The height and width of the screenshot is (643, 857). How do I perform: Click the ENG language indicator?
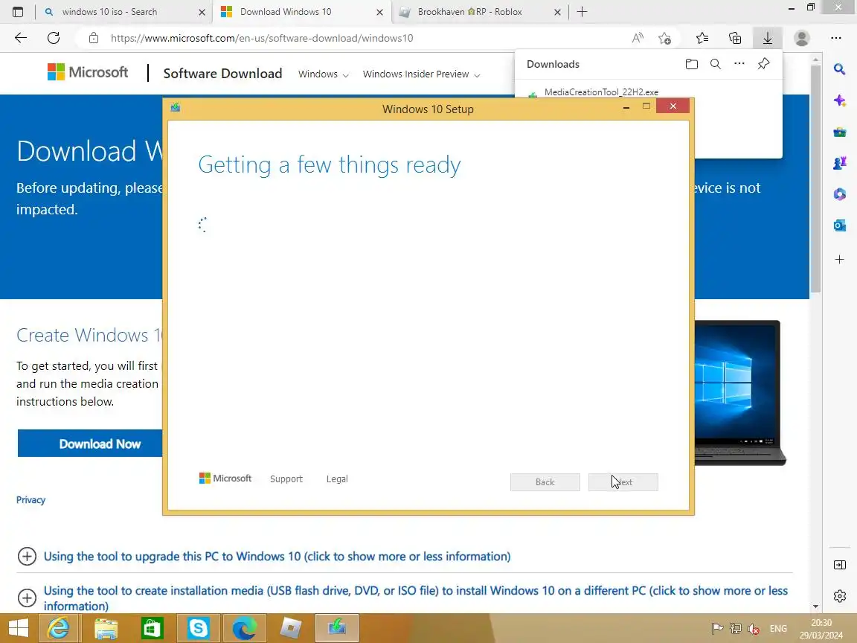pyautogui.click(x=778, y=629)
